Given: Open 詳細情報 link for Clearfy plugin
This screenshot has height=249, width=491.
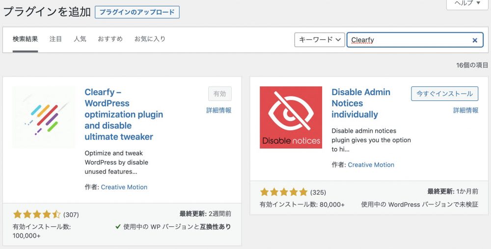Looking at the screenshot, I should point(219,110).
